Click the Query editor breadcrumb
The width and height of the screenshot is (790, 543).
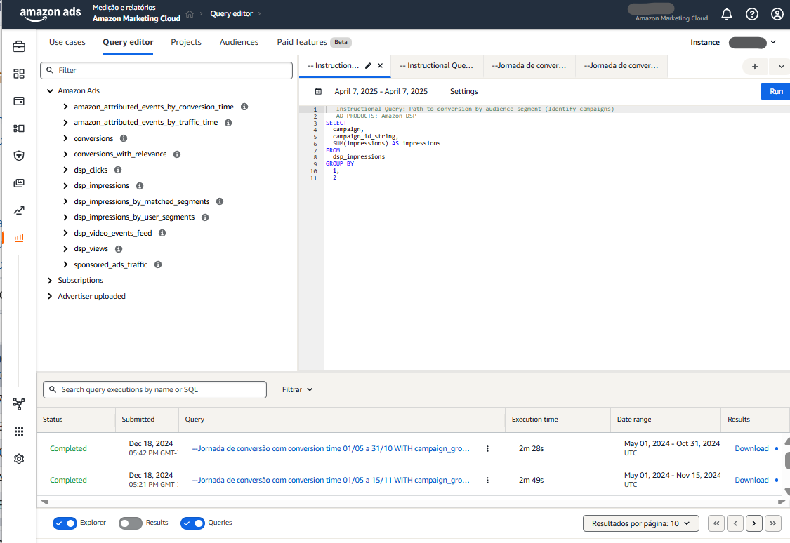[231, 14]
